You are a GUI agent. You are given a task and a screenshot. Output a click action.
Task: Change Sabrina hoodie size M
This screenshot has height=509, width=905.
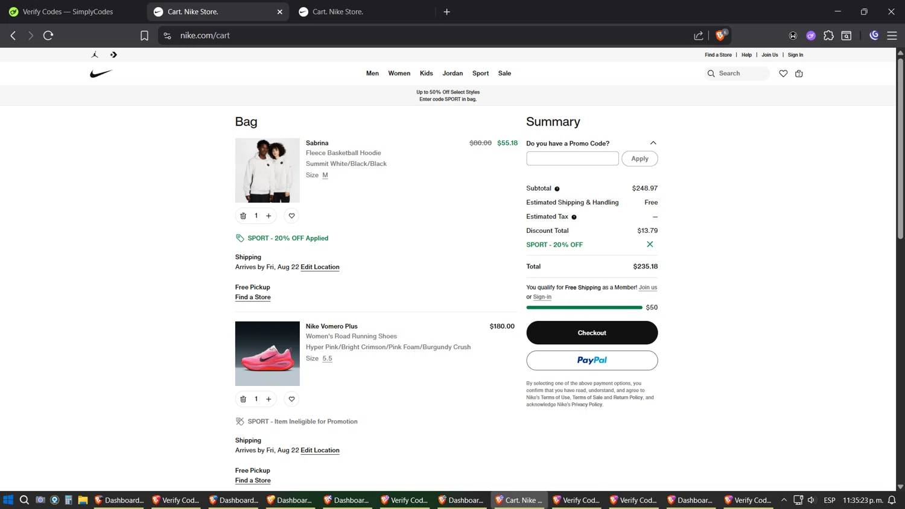(x=325, y=175)
